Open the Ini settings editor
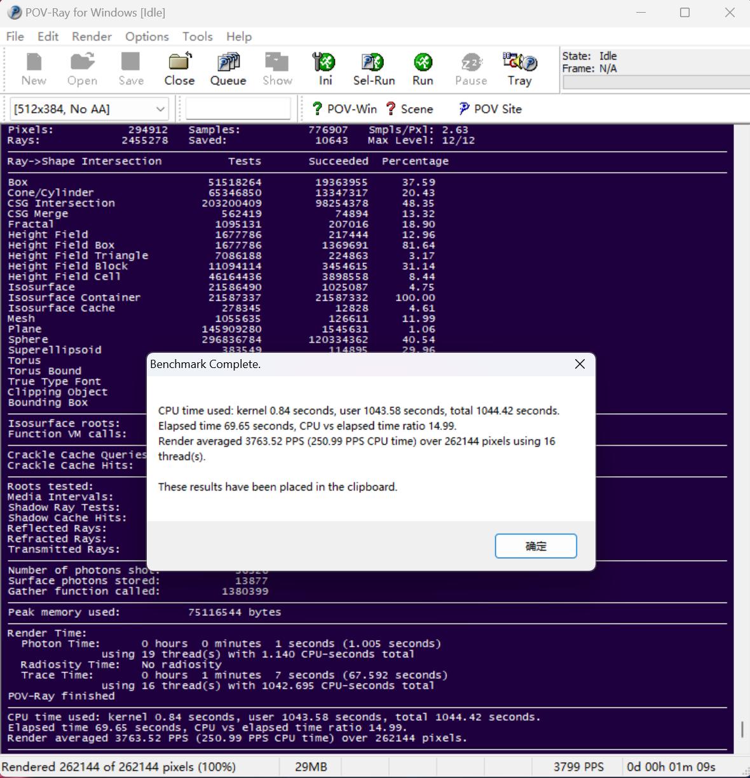This screenshot has height=778, width=750. tap(325, 69)
